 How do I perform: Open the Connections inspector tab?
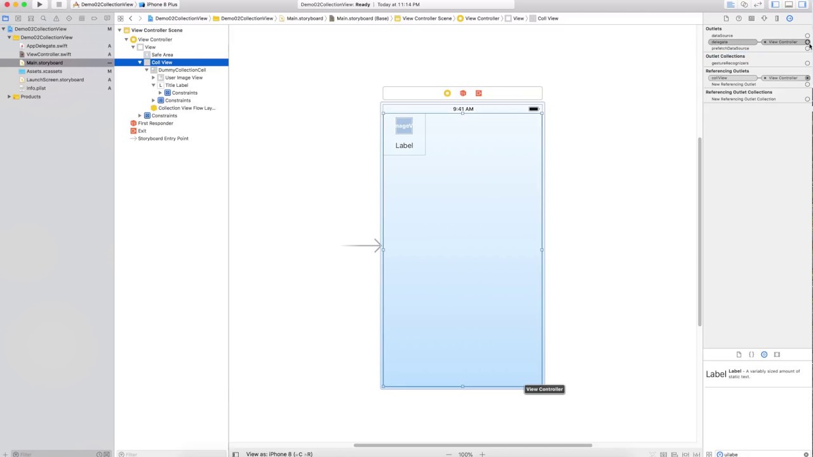(789, 18)
